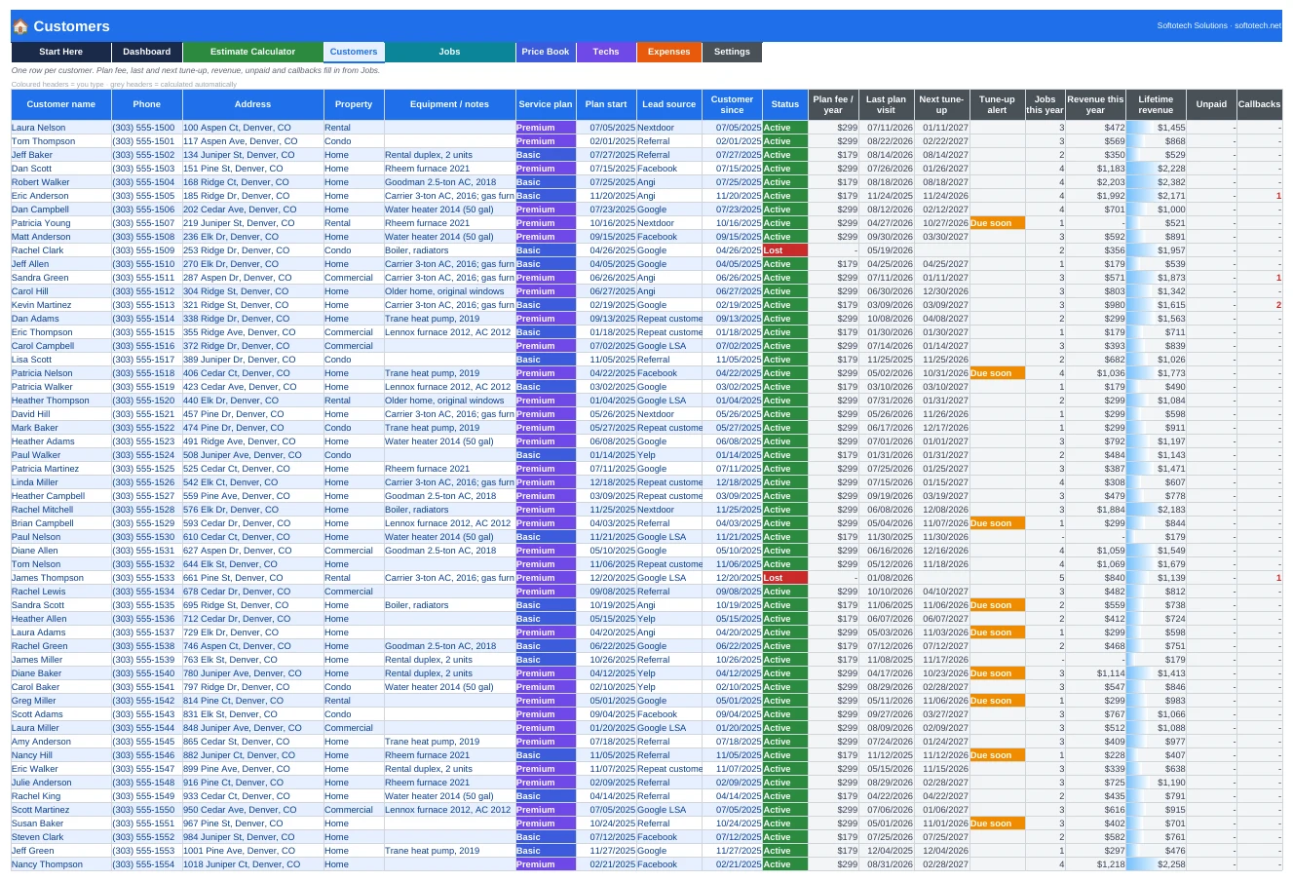Open Dan Scott's Premium service plan cell
The image size is (1293, 881).
coord(546,169)
